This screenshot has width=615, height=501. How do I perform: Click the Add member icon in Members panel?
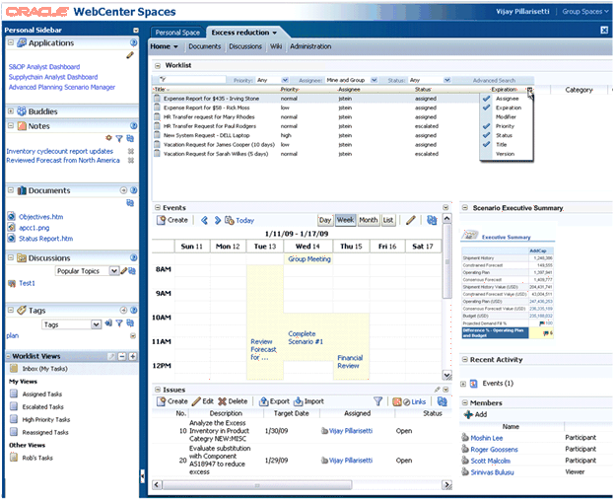coord(467,415)
